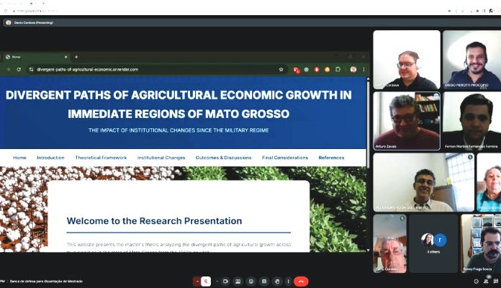
Task: Select the Home browser tab
Action: pos(36,57)
